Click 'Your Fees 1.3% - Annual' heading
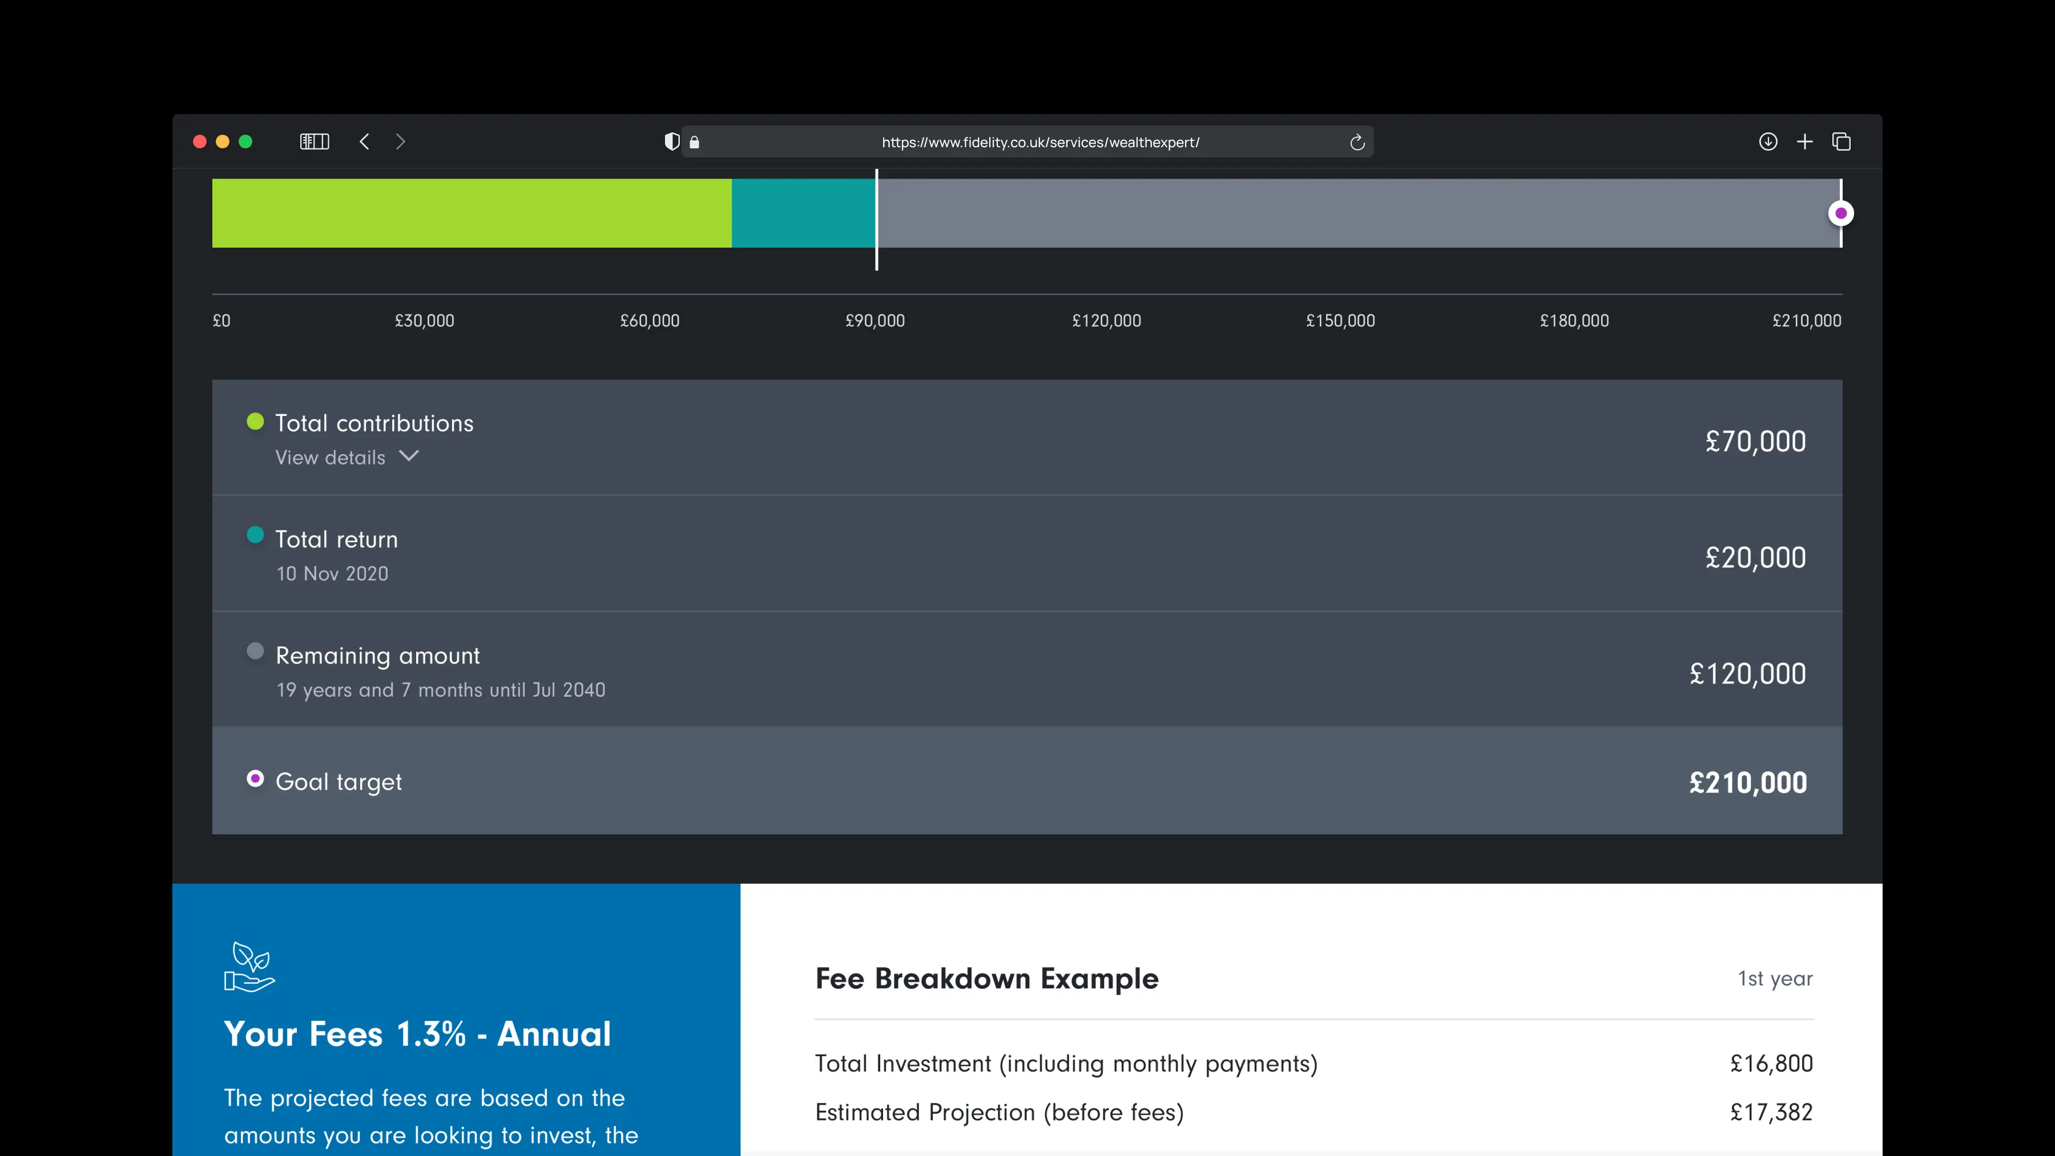 pos(417,1034)
